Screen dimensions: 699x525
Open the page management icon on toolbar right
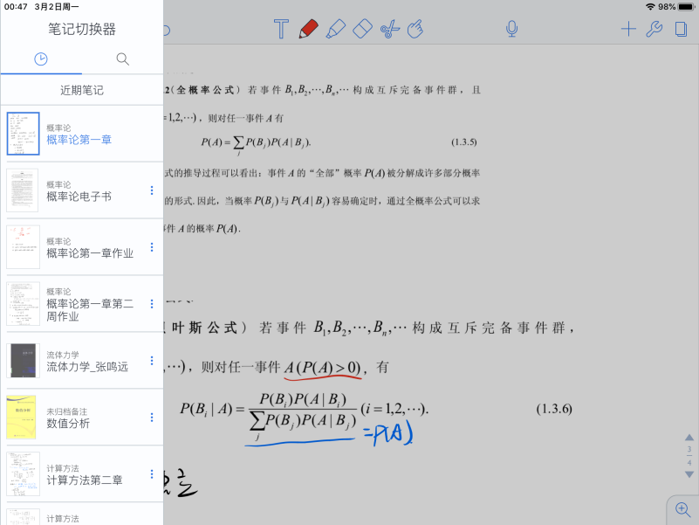click(682, 29)
